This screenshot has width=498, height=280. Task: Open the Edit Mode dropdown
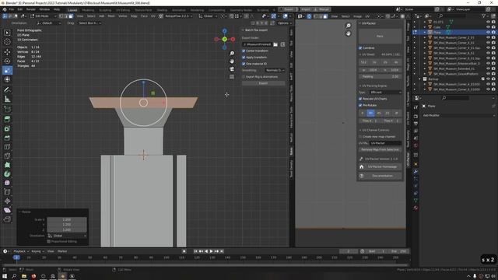tap(44, 16)
